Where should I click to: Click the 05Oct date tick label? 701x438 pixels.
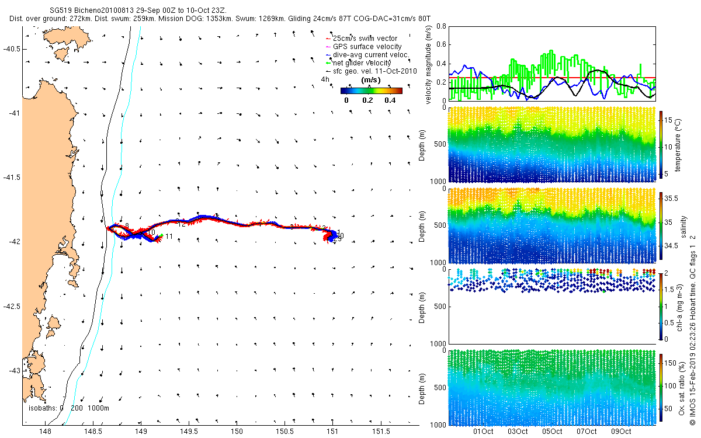pos(552,432)
